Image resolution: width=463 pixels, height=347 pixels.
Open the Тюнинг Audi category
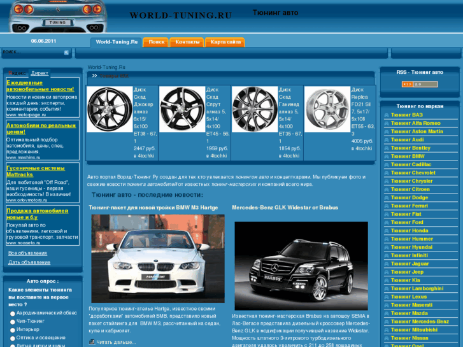click(407, 139)
